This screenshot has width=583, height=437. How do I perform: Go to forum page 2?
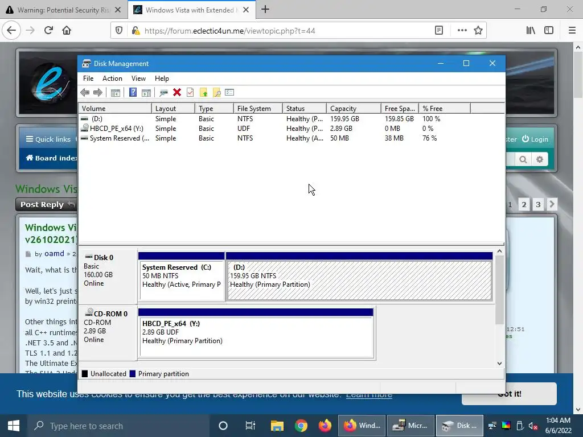(x=524, y=204)
